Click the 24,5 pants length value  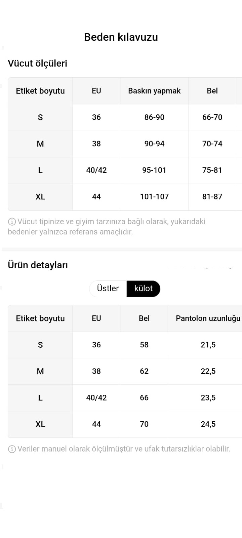click(x=208, y=424)
